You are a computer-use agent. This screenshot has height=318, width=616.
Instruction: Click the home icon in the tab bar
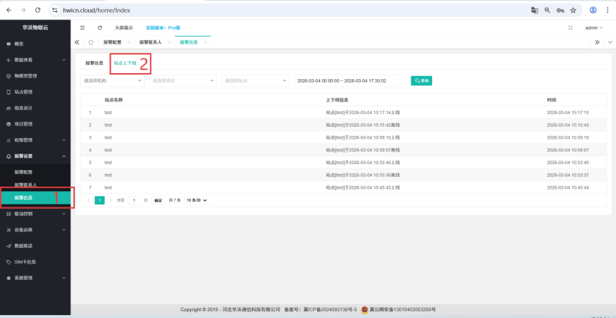(x=90, y=43)
